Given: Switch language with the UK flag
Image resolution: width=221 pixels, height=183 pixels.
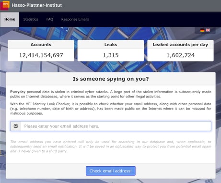Looking at the screenshot, I should click(208, 30).
